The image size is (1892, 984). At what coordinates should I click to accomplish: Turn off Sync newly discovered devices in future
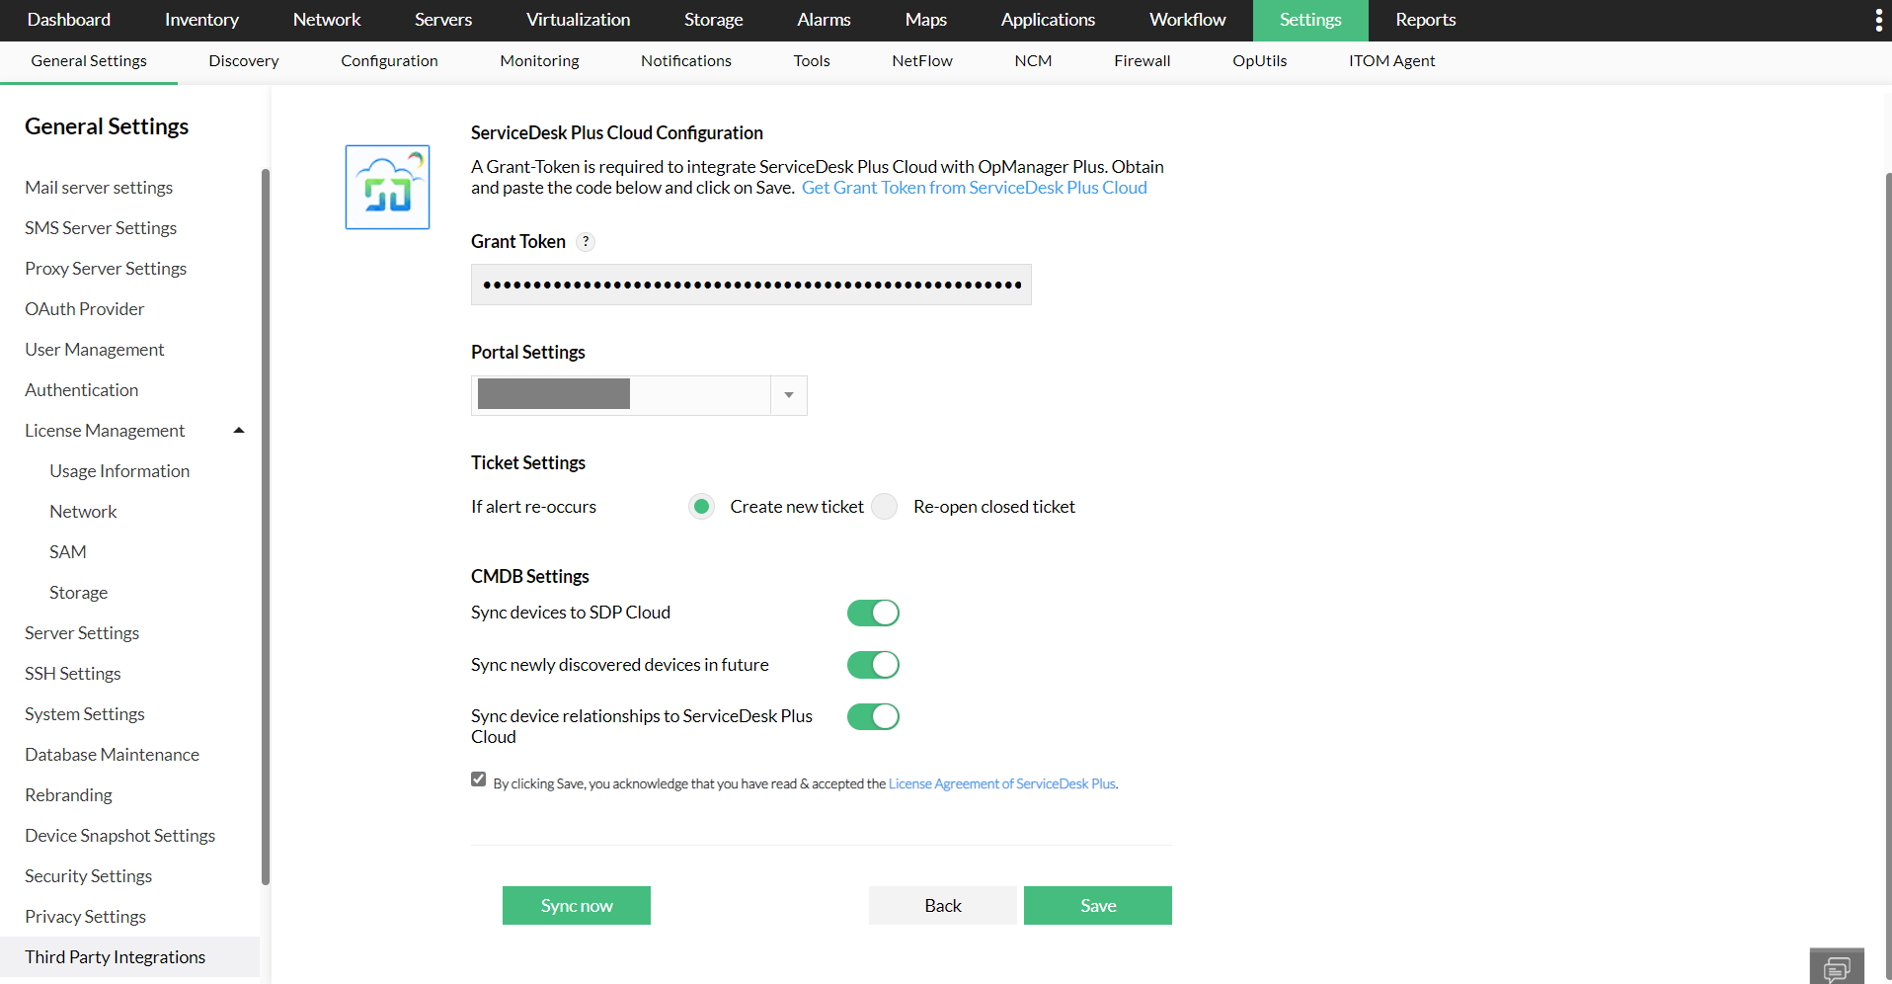coord(873,664)
